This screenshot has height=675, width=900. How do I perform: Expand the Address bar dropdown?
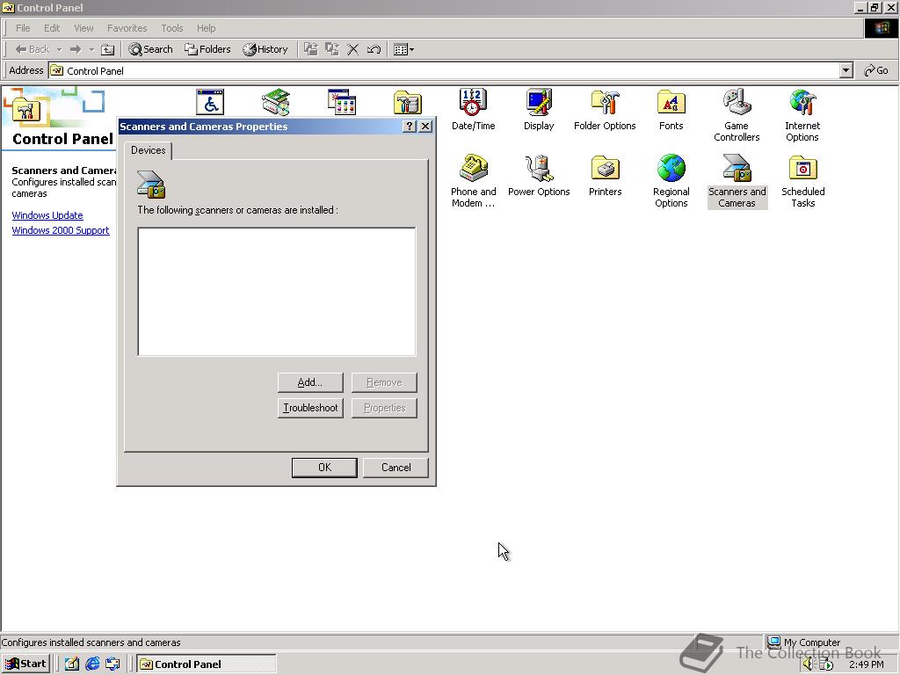coord(846,70)
